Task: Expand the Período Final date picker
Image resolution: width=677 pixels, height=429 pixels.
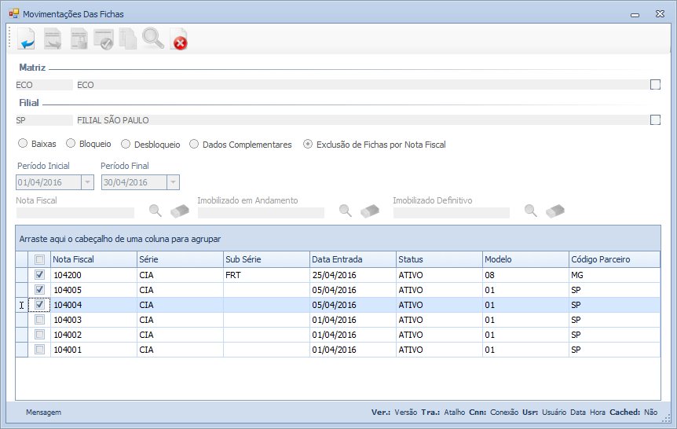Action: tap(172, 182)
